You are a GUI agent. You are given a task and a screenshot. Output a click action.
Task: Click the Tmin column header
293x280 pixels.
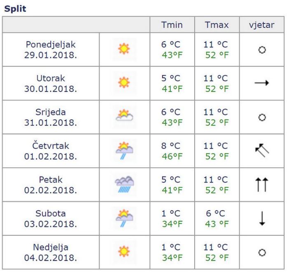[x=172, y=25]
